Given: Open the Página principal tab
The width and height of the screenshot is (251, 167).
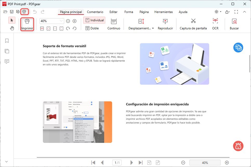Looking at the screenshot, I should pyautogui.click(x=71, y=12).
